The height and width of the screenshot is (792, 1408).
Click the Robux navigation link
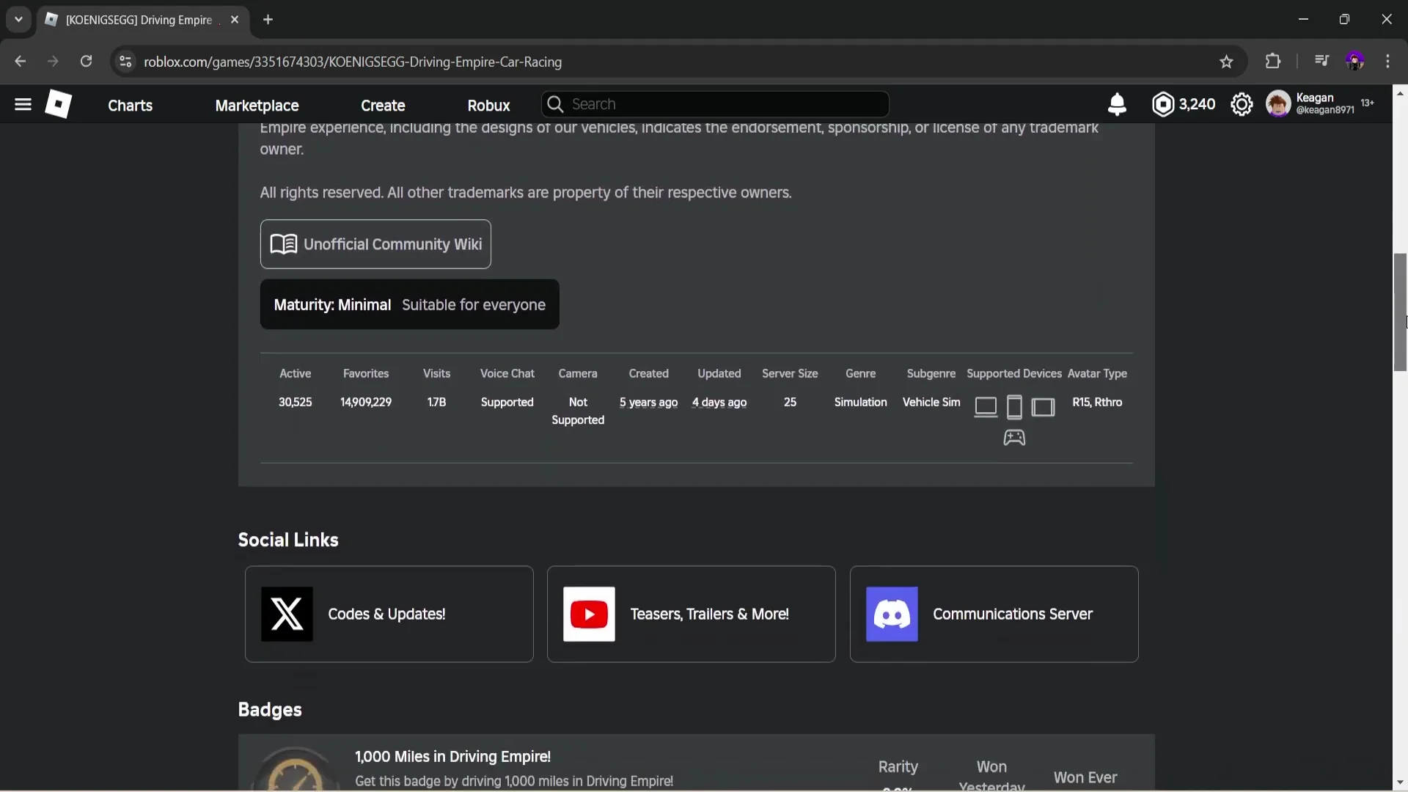pos(488,105)
